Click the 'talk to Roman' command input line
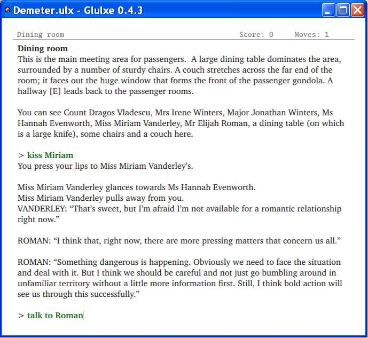Image resolution: width=368 pixels, height=338 pixels. [55, 315]
